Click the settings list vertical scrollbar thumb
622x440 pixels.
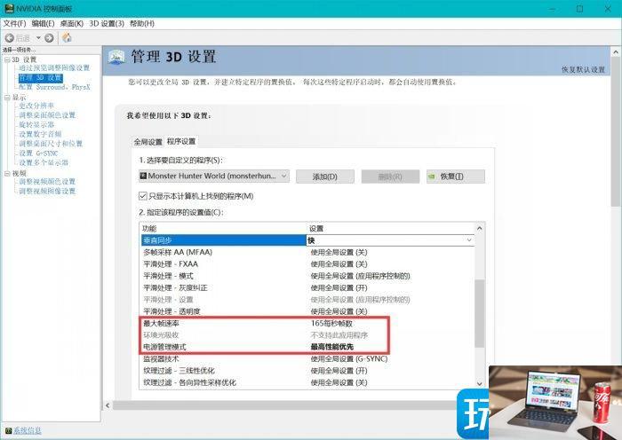pyautogui.click(x=479, y=313)
